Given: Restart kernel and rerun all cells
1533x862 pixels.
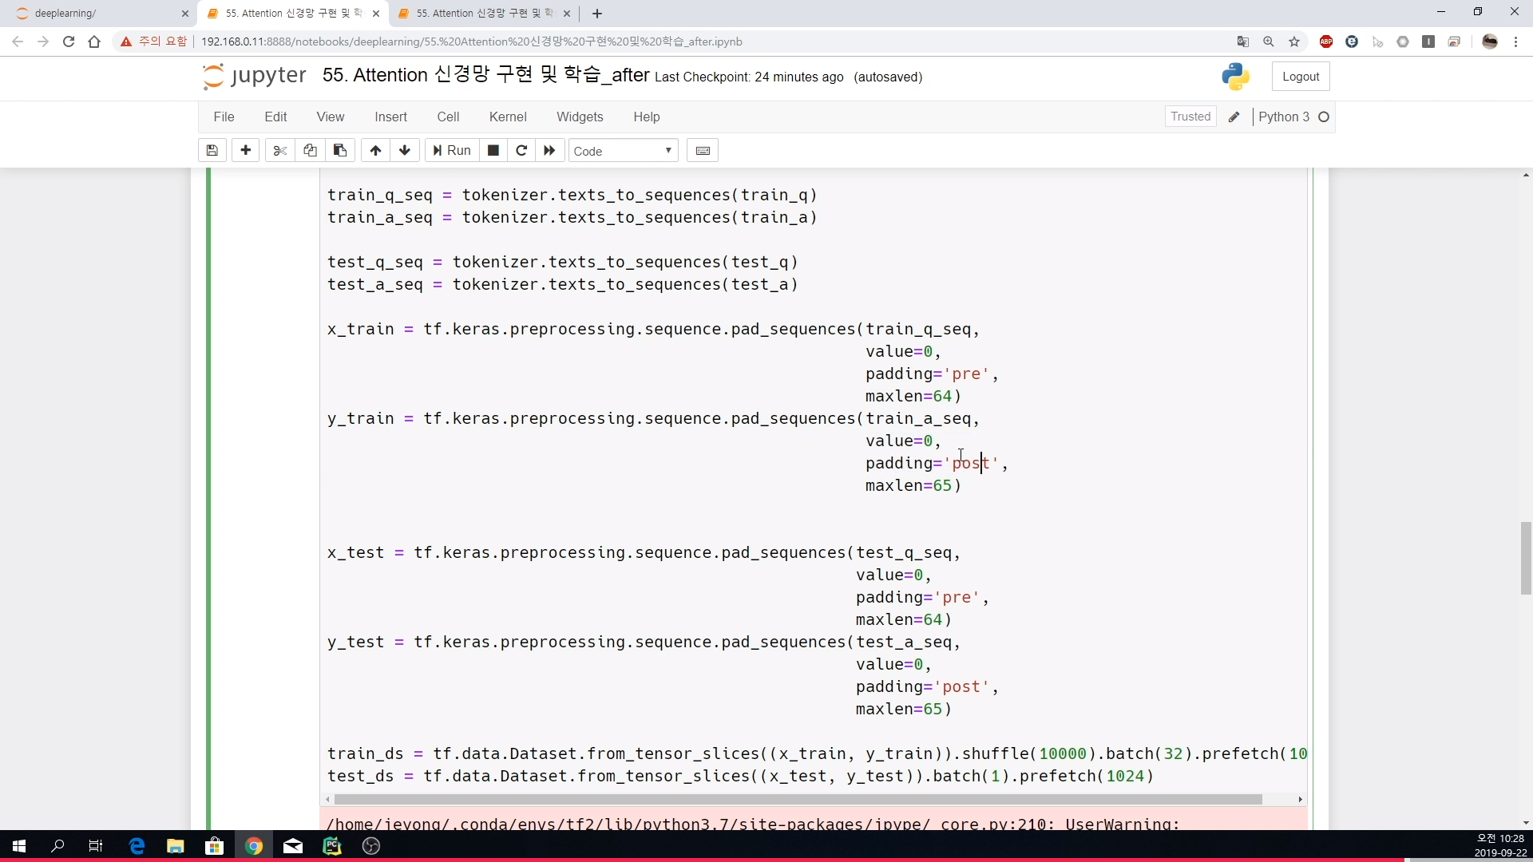Looking at the screenshot, I should point(549,150).
